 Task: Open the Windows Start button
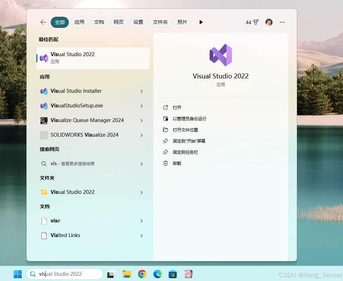click(17, 274)
